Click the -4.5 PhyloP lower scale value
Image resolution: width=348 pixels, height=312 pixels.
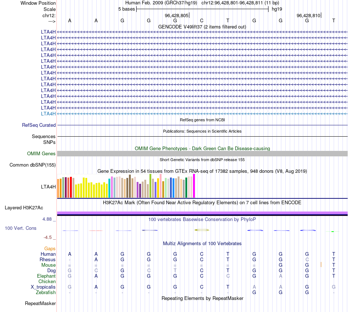pyautogui.click(x=48, y=237)
